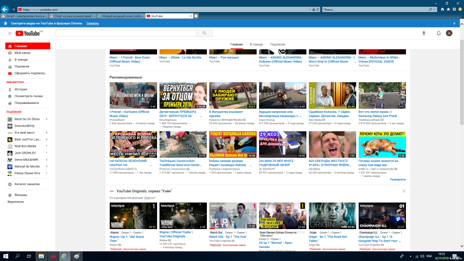Click browser back arrow button
This screenshot has width=464, height=261.
(x=5, y=9)
